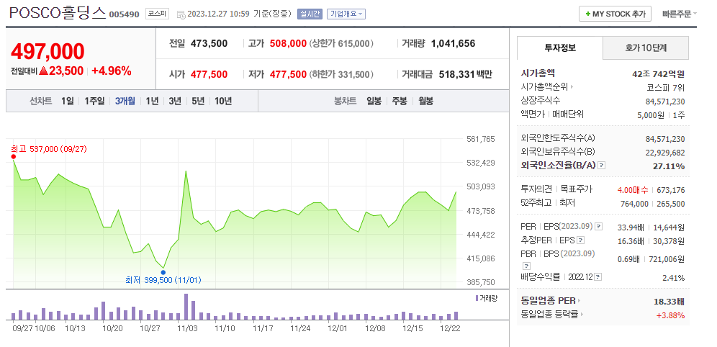
Task: Click the stock code 005490
Action: [x=124, y=14]
